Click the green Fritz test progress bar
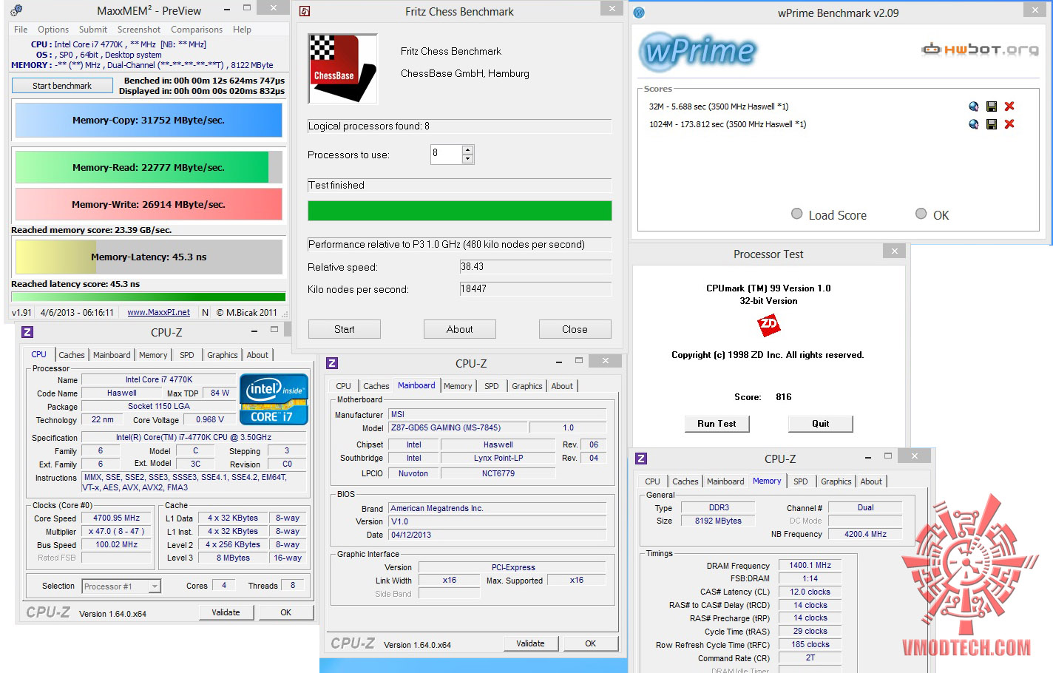The image size is (1053, 673). (460, 211)
